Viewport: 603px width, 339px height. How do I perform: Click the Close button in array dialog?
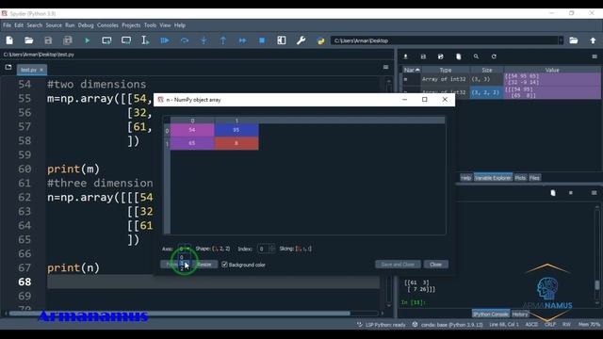(435, 265)
